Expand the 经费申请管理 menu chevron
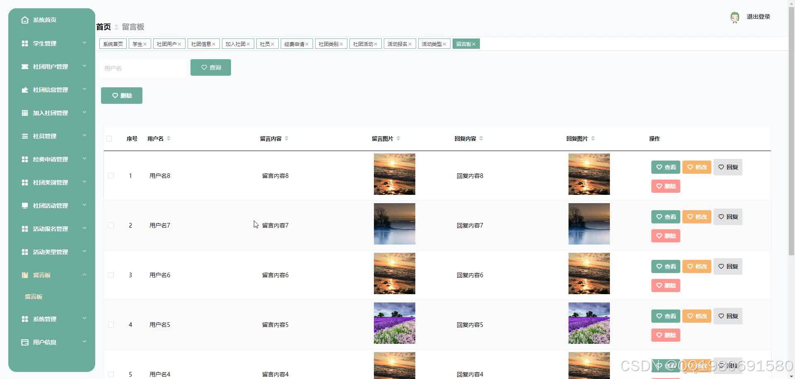Viewport: 795px width, 379px height. tap(84, 158)
